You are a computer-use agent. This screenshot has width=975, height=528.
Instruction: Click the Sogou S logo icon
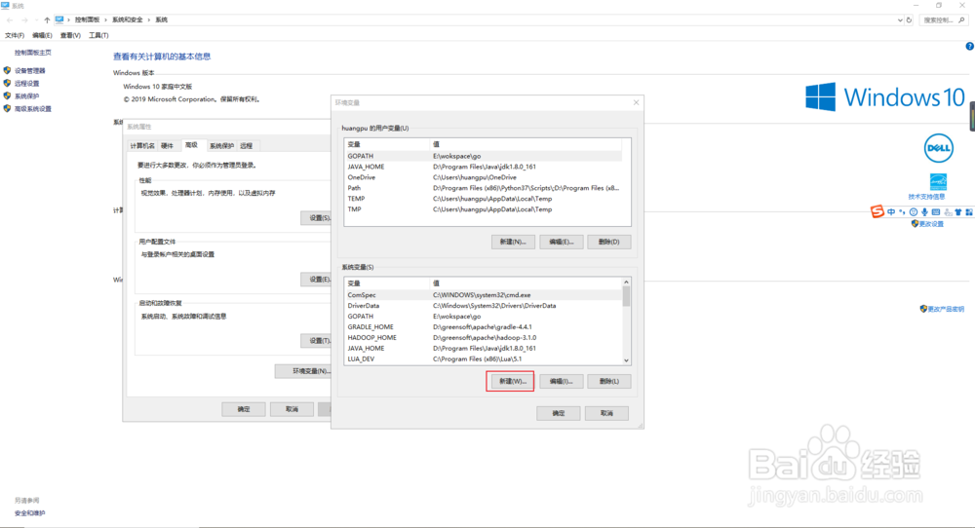tap(877, 211)
